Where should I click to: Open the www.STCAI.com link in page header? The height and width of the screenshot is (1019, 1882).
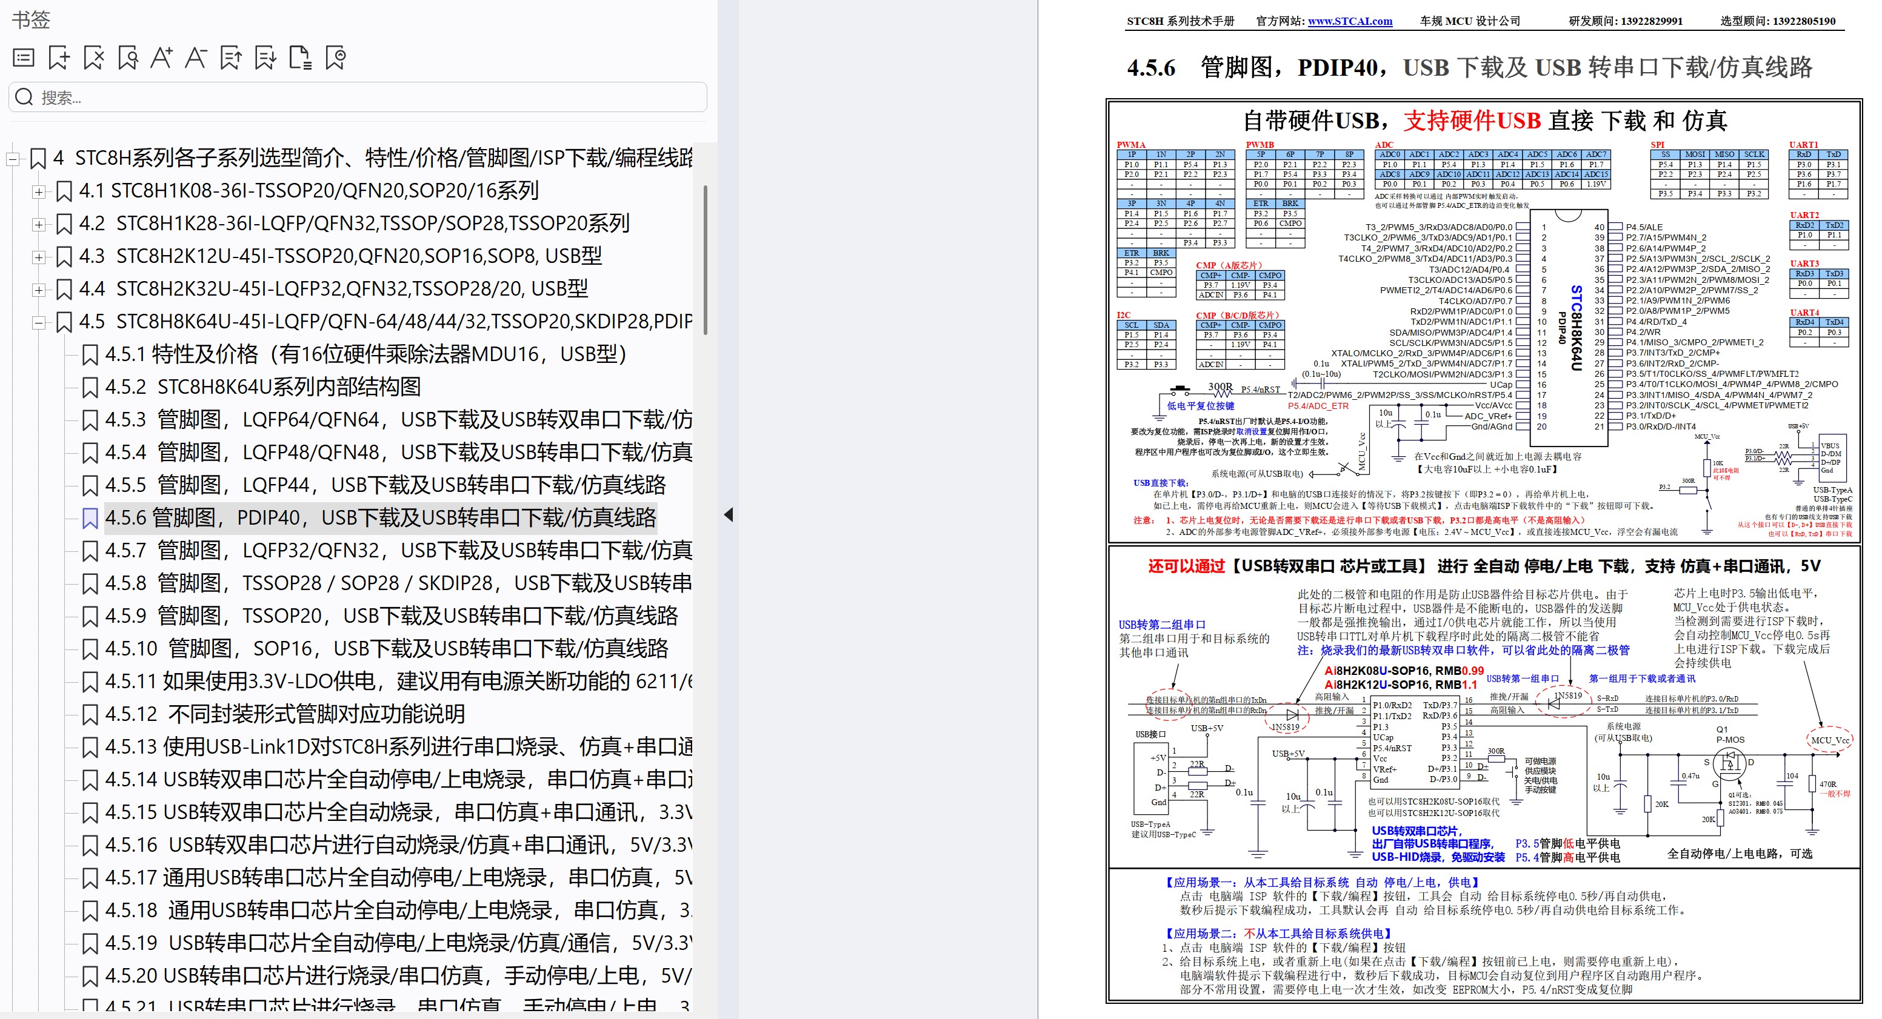[1349, 21]
